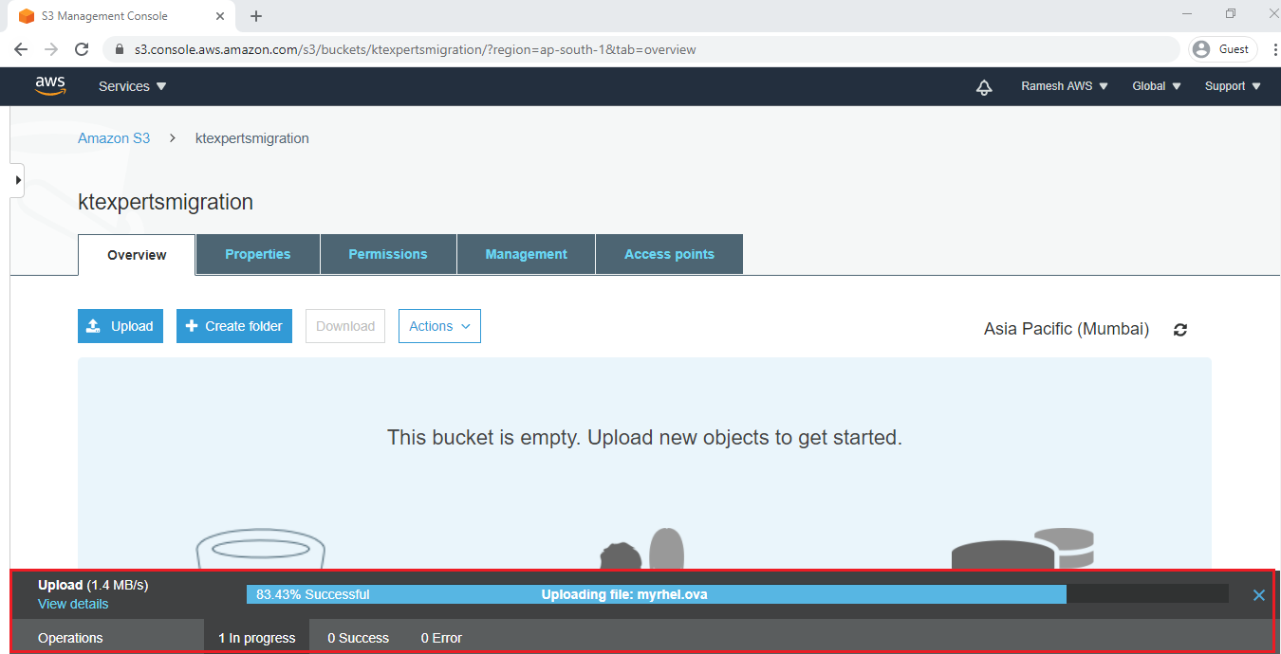Open a new browser tab
The image size is (1281, 654).
click(256, 16)
